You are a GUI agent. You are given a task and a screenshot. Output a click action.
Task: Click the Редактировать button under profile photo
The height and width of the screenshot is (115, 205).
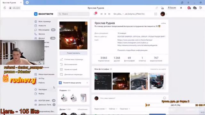click(x=73, y=53)
